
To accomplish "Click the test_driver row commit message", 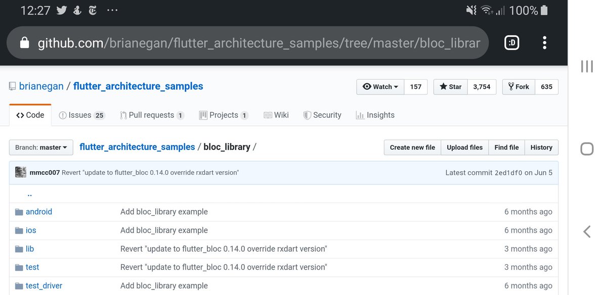I will 164,286.
